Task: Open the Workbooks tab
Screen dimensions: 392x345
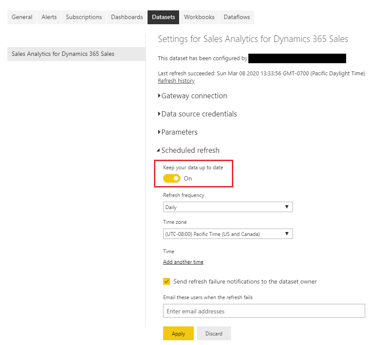Action: click(x=199, y=17)
